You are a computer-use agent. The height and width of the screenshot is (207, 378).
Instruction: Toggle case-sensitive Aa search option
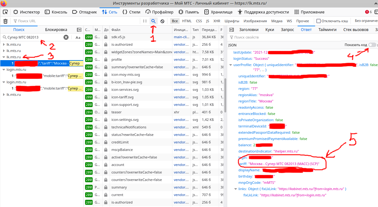pos(78,37)
